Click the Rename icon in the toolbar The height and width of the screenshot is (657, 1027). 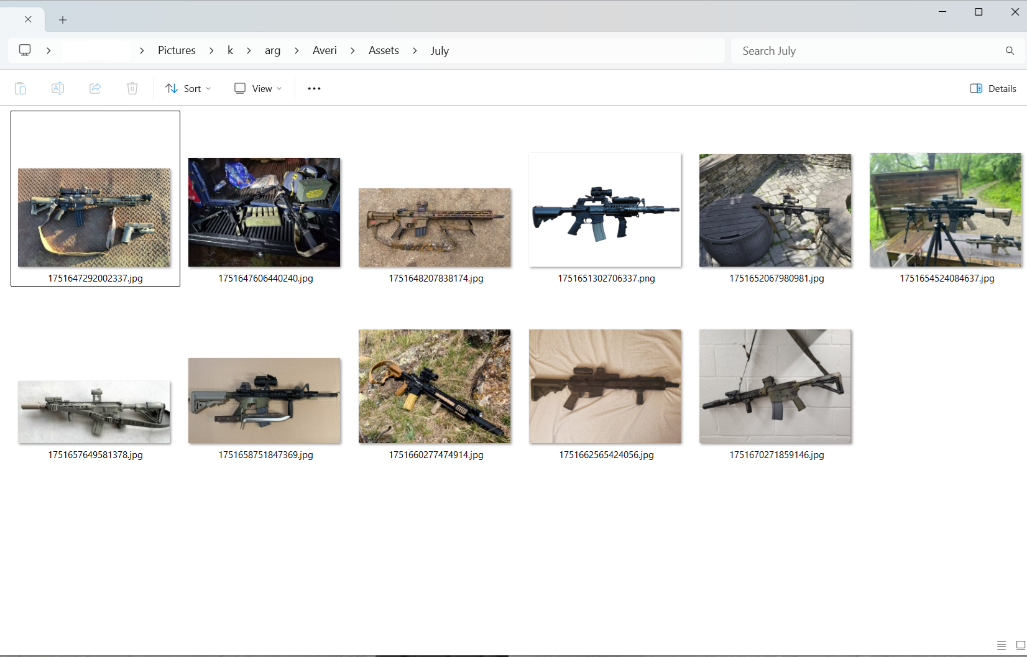tap(58, 88)
